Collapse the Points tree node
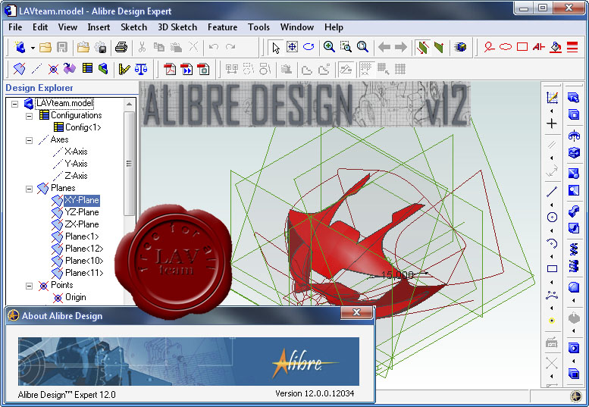This screenshot has width=589, height=407. click(x=30, y=286)
